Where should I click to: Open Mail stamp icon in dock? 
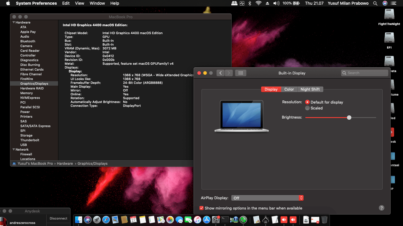[115, 220]
